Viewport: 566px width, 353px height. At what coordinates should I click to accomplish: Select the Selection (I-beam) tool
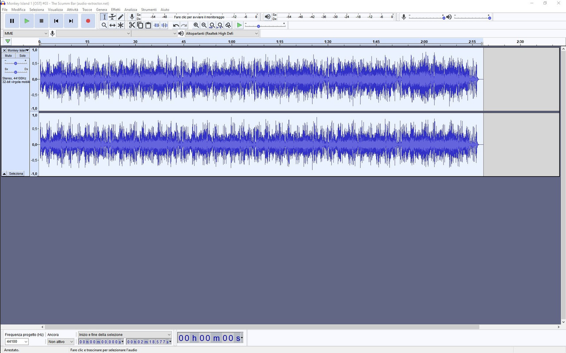[104, 17]
